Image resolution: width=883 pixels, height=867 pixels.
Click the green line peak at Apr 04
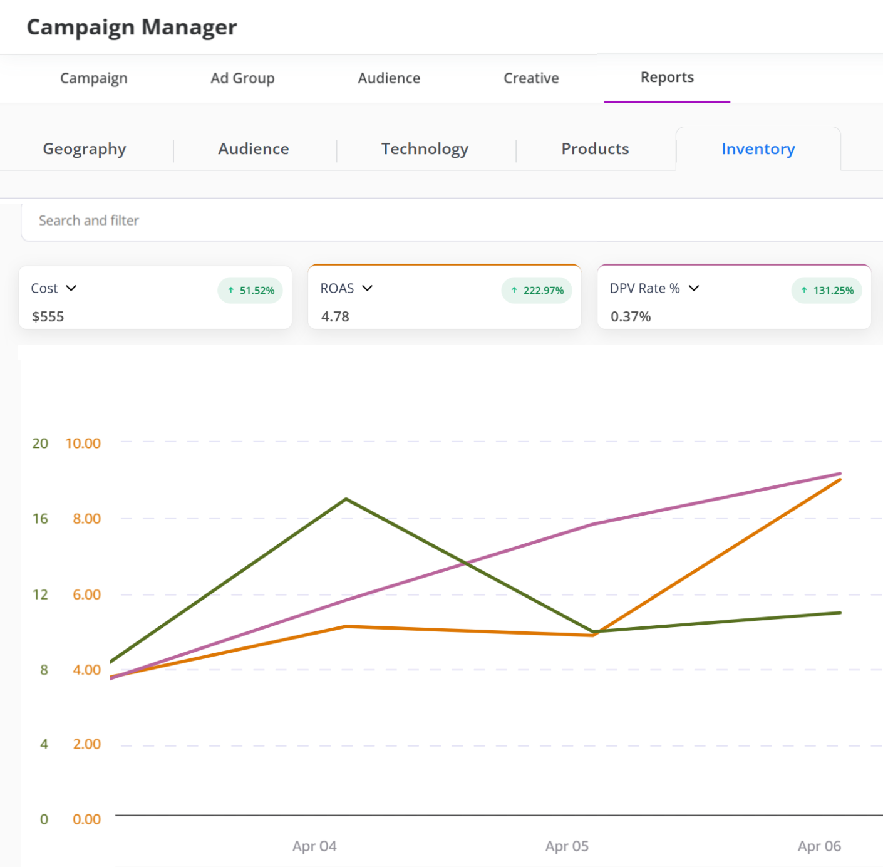346,499
